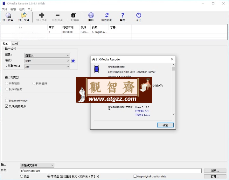Click the Video (视频) column header

tap(85, 27)
